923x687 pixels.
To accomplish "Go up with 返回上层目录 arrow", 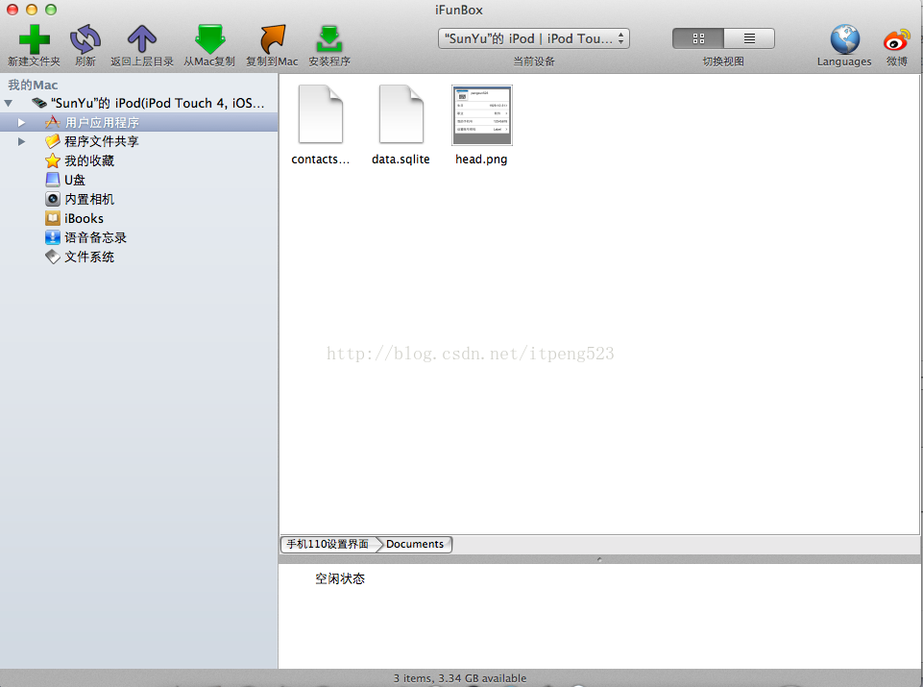I will [142, 38].
